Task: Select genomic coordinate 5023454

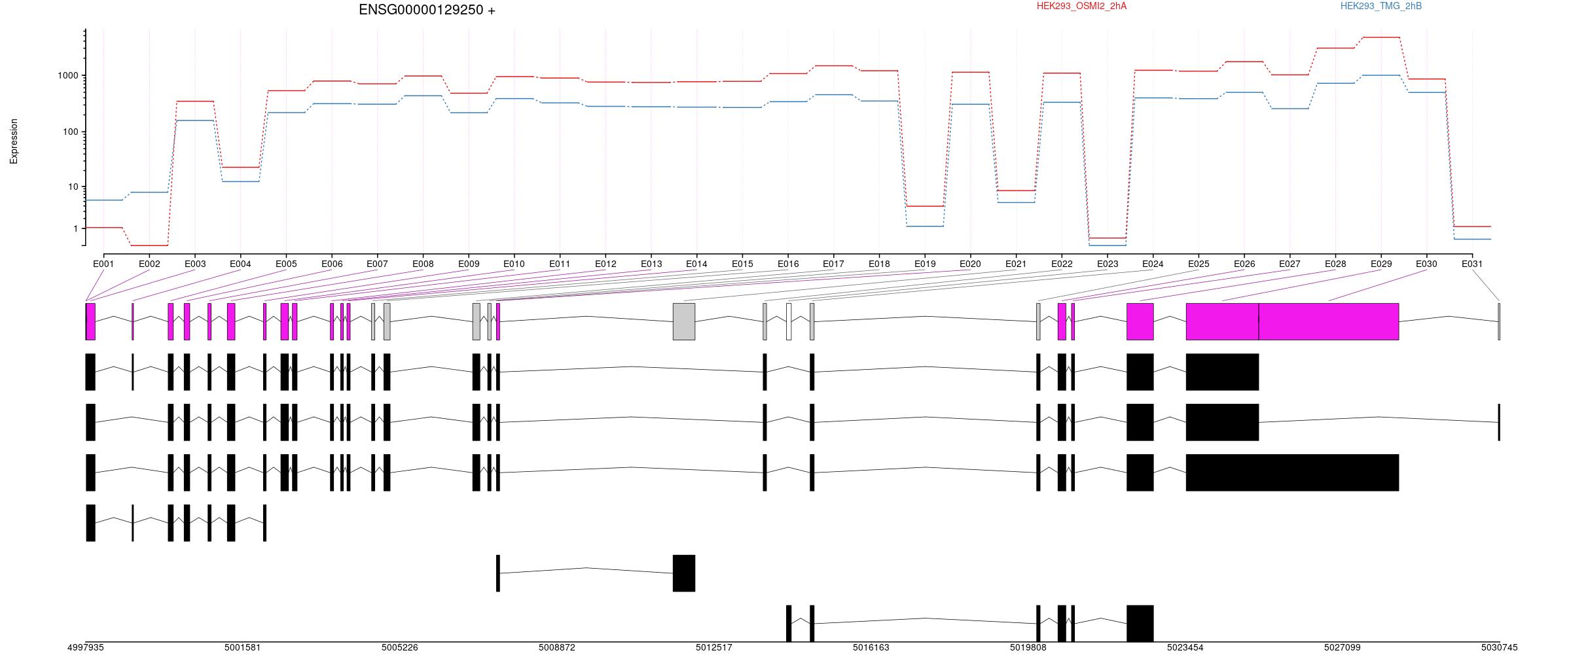Action: tap(1185, 648)
